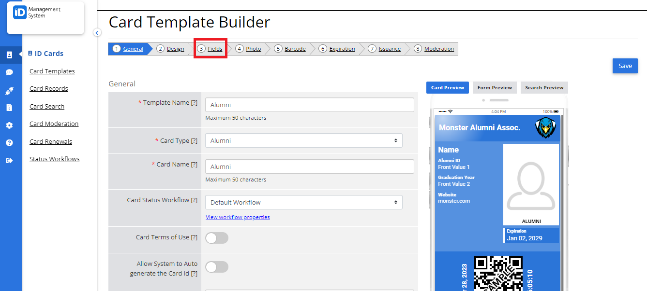Click the Card Status Workflow help [?] marker
647x291 pixels.
coord(194,200)
